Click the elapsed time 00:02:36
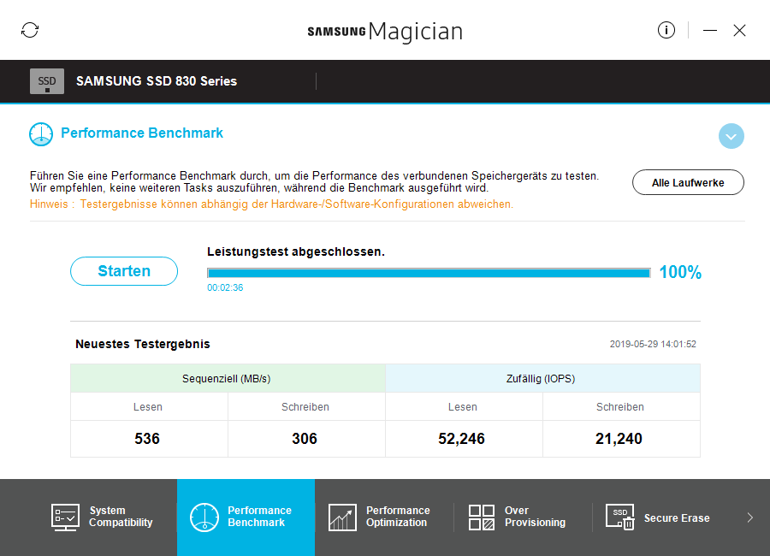Image resolution: width=770 pixels, height=556 pixels. [x=225, y=287]
